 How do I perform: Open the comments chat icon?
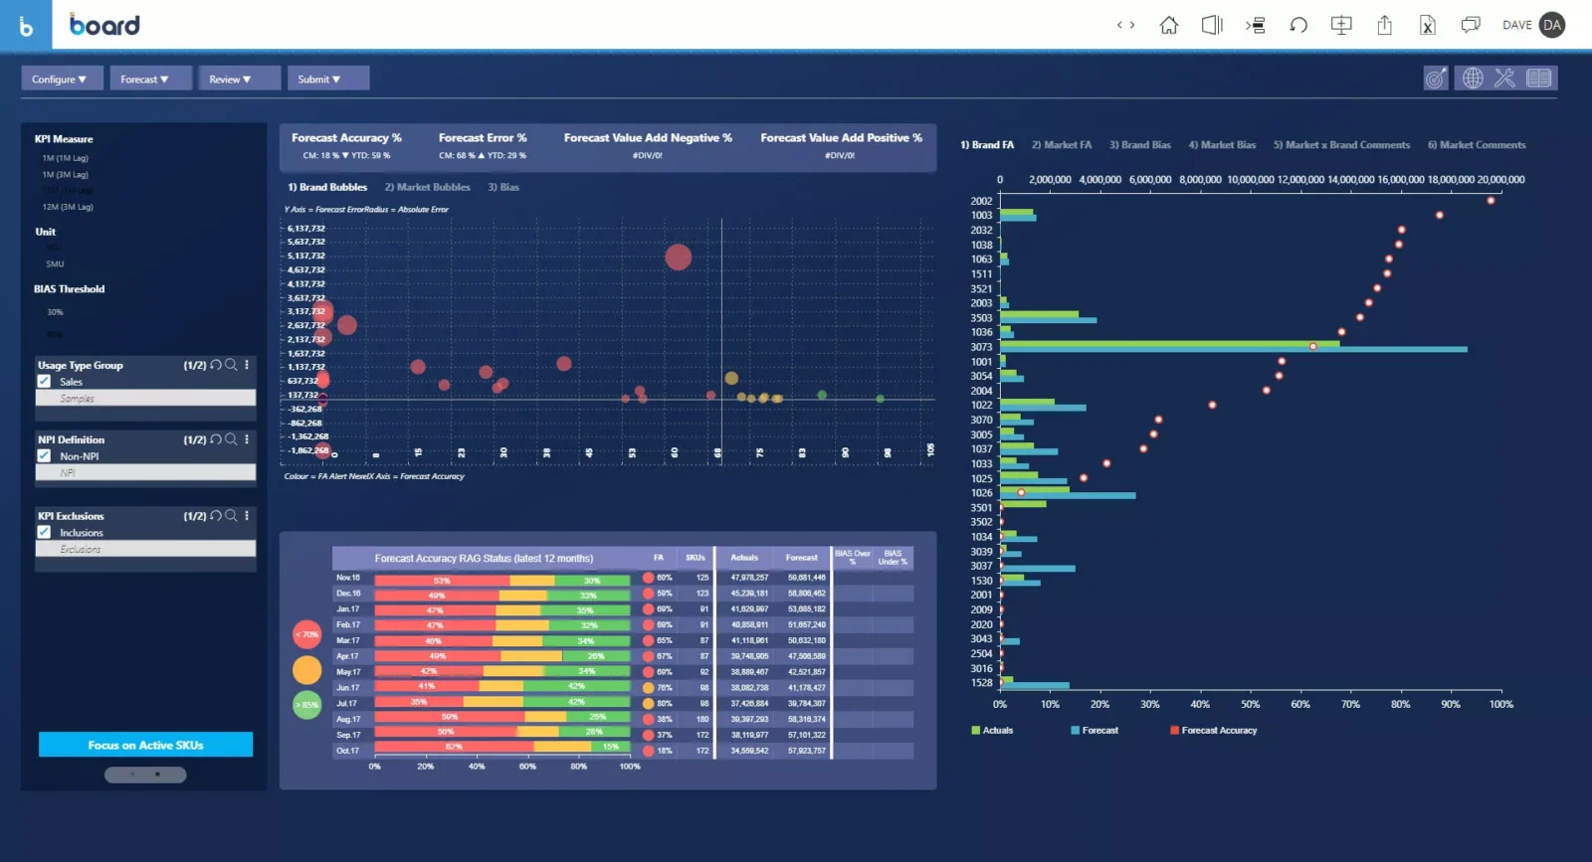(x=1470, y=26)
